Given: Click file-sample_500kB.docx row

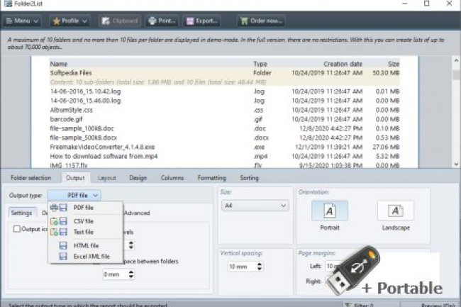Looking at the screenshot, I should [225, 138].
